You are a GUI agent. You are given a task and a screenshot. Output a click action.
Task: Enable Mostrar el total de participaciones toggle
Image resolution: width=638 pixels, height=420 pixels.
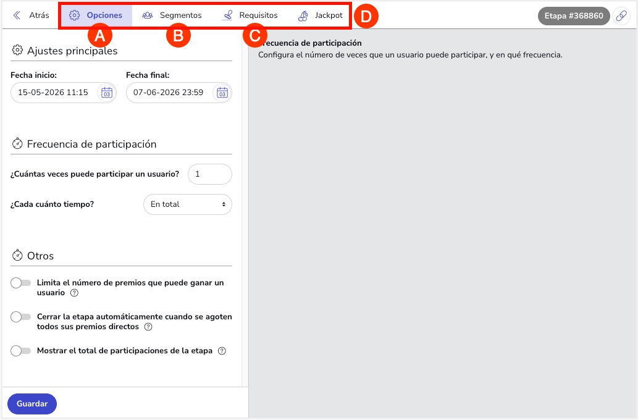21,350
